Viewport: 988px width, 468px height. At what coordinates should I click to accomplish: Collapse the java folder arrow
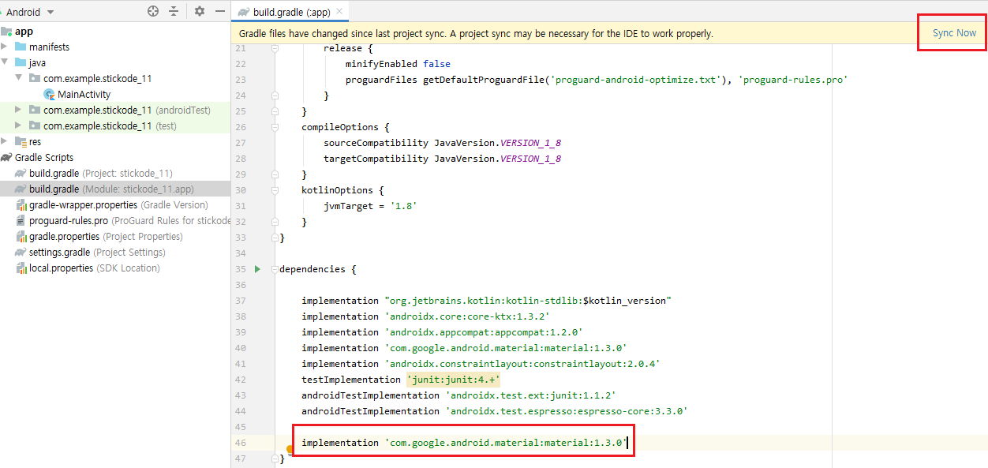coord(5,63)
